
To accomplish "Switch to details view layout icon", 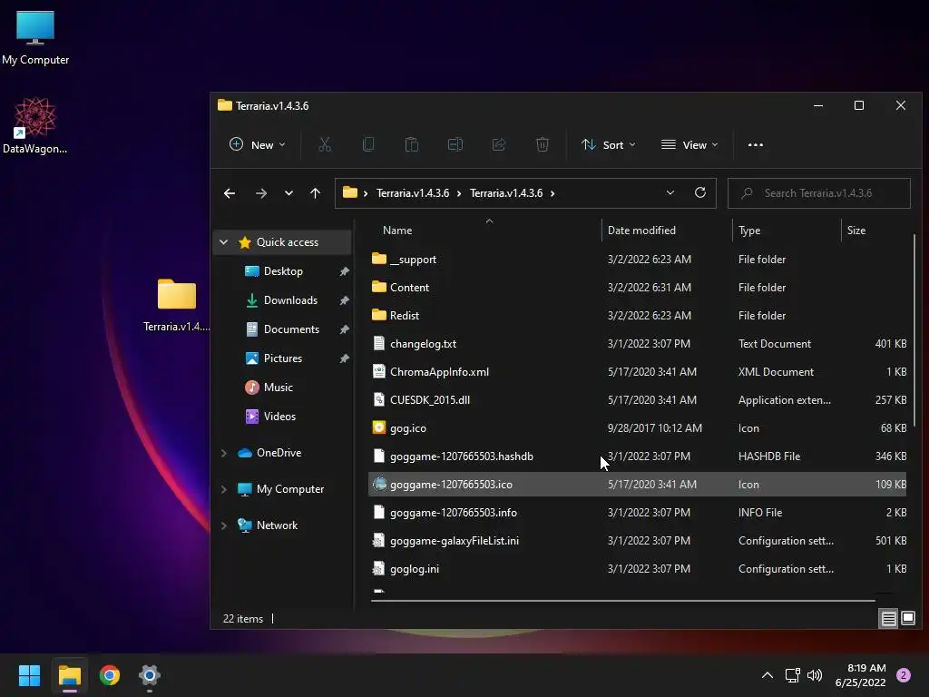I will point(889,619).
